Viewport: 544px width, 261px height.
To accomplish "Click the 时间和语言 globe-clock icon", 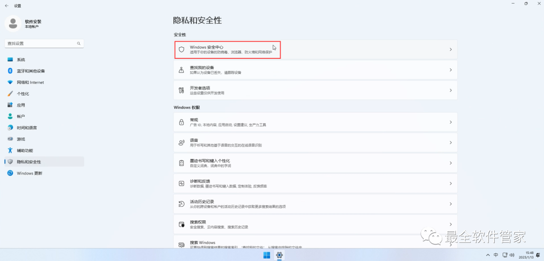I will point(10,128).
